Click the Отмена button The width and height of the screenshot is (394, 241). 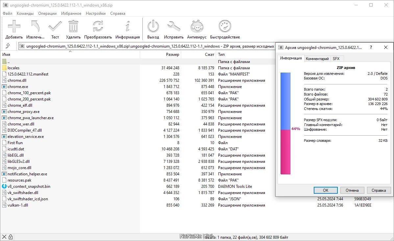(x=352, y=190)
